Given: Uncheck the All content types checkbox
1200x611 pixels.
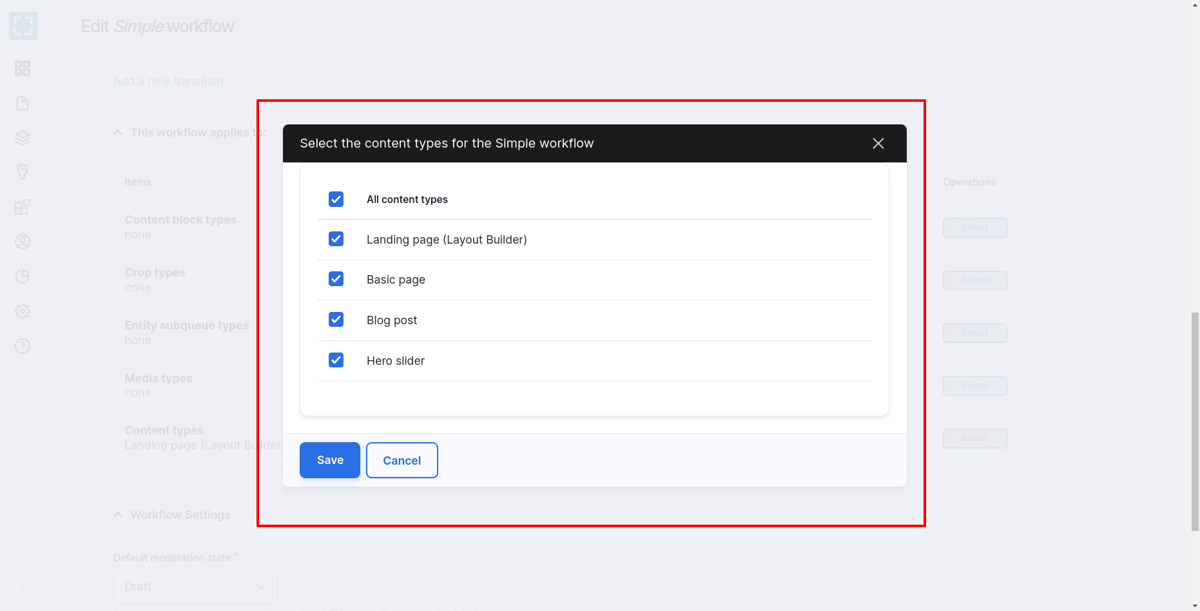Looking at the screenshot, I should [336, 199].
